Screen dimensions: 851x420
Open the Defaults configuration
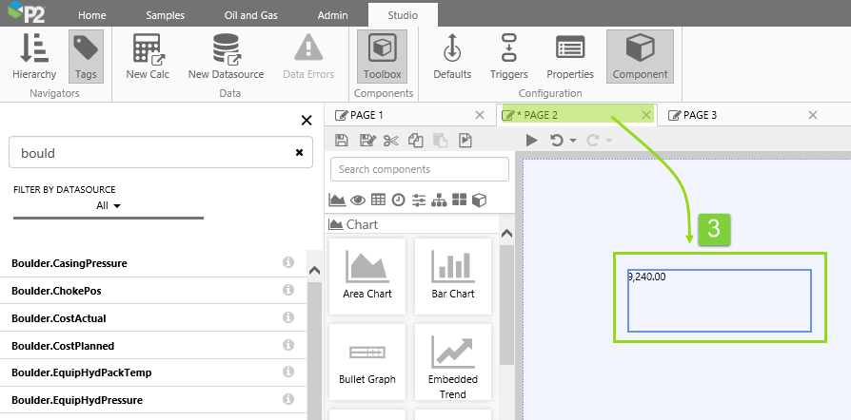[x=452, y=56]
